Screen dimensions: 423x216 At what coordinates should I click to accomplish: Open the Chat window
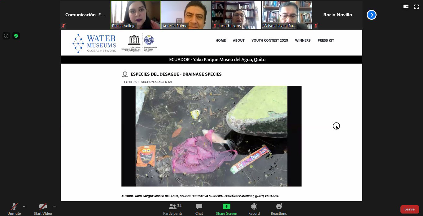click(x=199, y=209)
